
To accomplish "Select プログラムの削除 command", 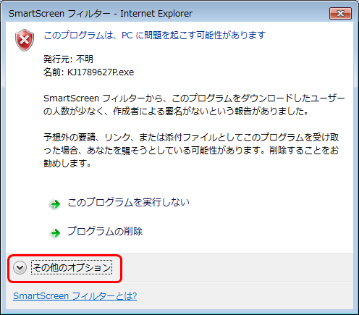I will coord(105,231).
